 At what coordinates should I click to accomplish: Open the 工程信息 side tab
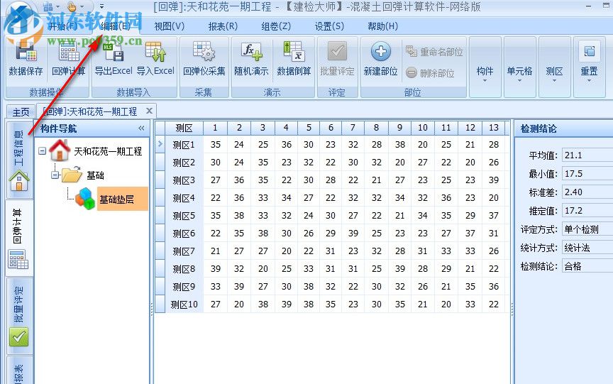click(18, 160)
